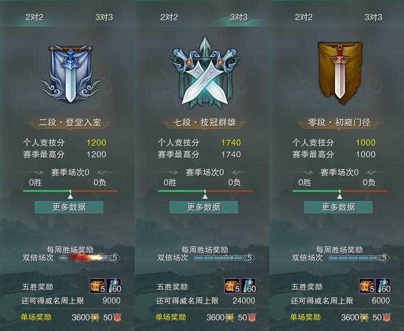Click blue key reward icon in right panel

[383, 286]
